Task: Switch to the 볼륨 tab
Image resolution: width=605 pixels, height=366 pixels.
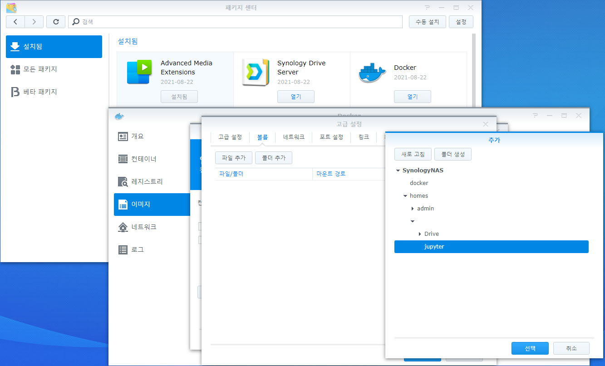Action: [x=262, y=137]
